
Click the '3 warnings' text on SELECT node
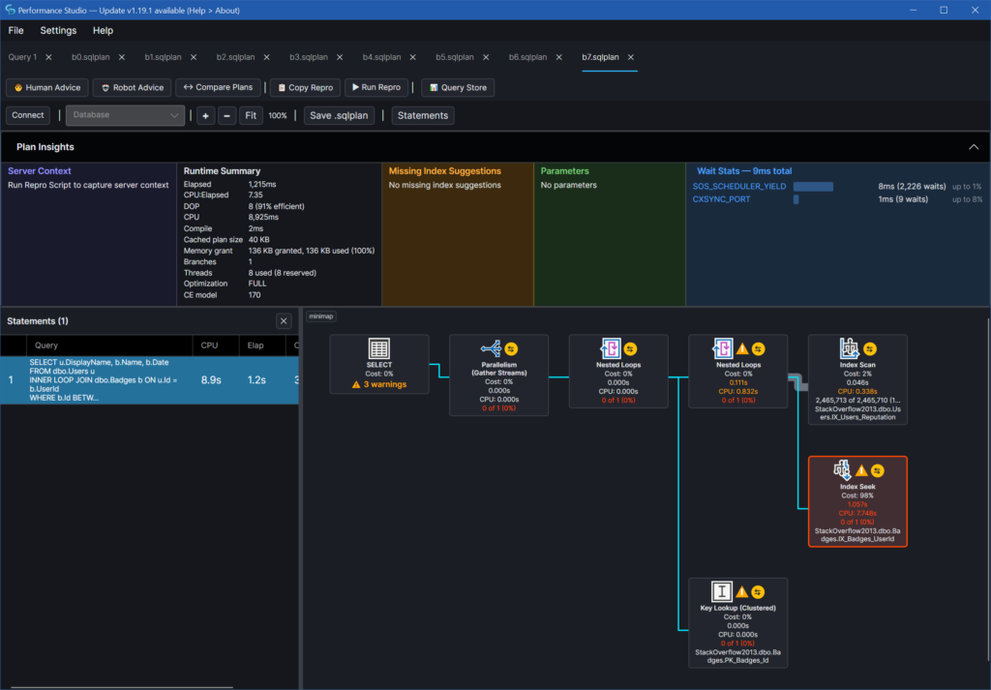click(x=385, y=384)
